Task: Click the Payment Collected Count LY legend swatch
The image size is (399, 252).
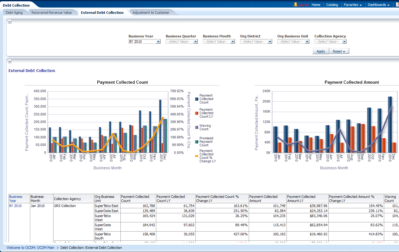Action: 197,113
